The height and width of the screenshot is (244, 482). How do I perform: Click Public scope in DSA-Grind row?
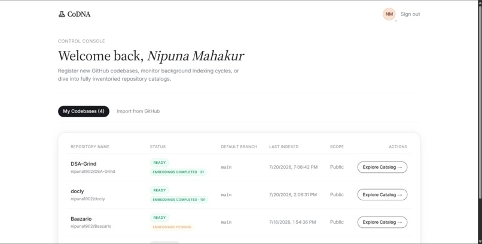(x=337, y=167)
